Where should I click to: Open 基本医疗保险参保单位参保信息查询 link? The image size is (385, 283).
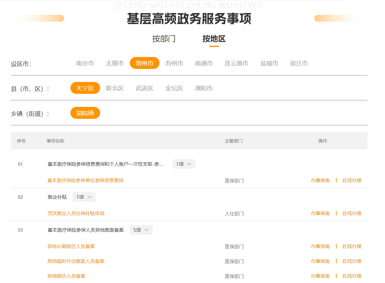(85, 180)
